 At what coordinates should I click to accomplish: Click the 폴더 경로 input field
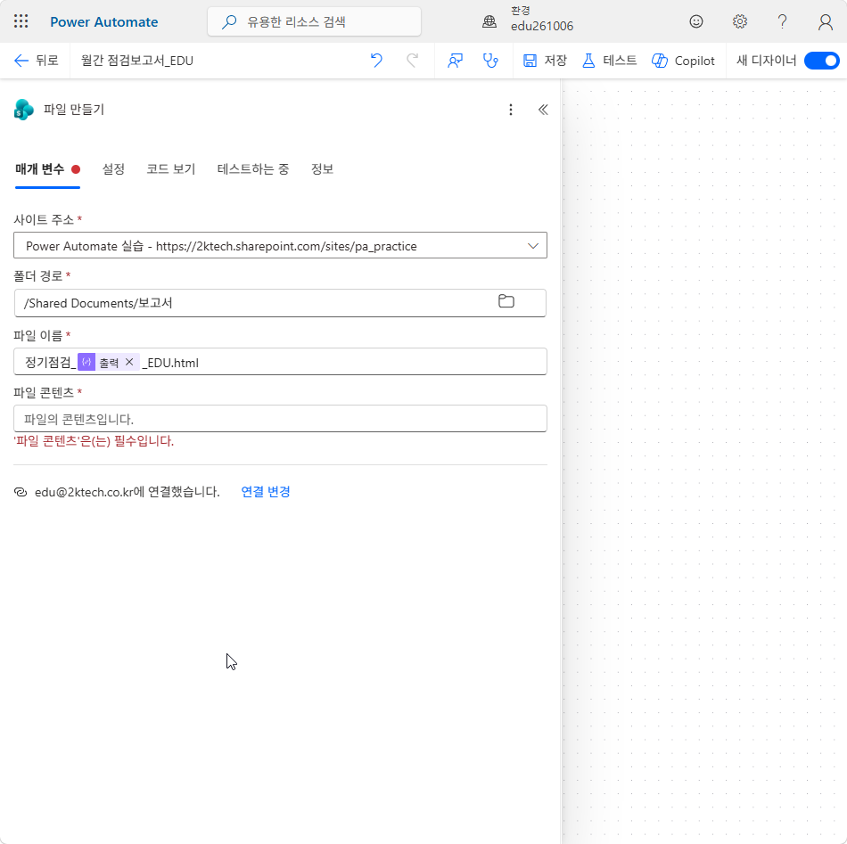(x=280, y=303)
